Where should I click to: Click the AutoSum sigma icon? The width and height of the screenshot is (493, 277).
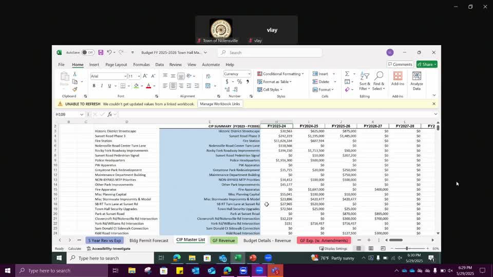(x=347, y=74)
